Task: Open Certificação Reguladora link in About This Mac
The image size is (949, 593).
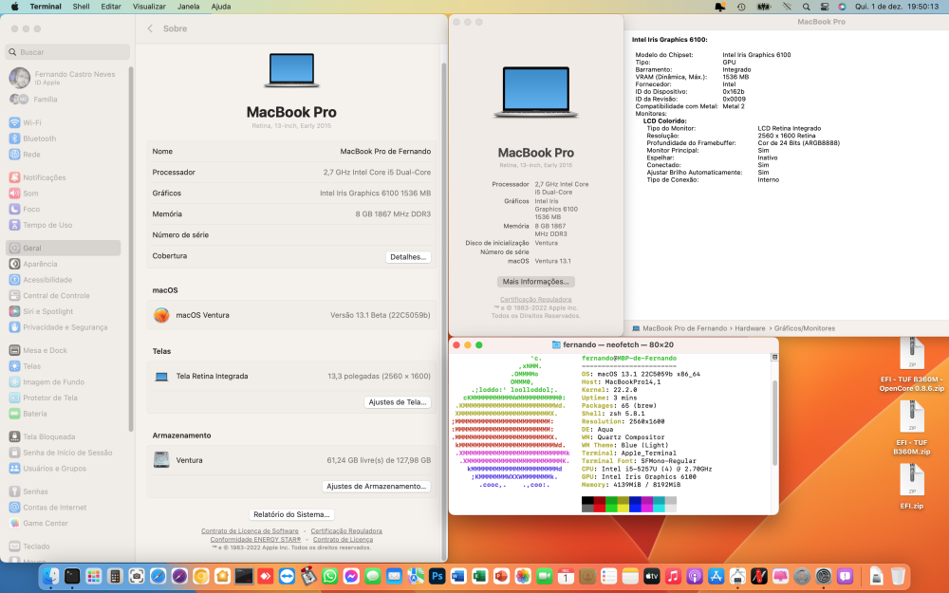Action: click(x=535, y=300)
